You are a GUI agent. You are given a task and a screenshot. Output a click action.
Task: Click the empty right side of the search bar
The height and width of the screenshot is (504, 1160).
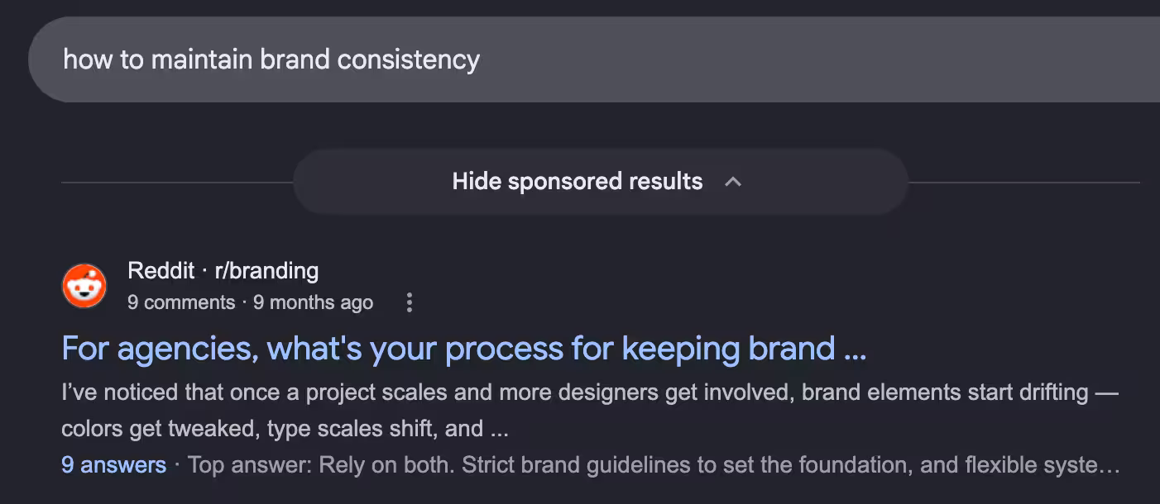coord(827,59)
